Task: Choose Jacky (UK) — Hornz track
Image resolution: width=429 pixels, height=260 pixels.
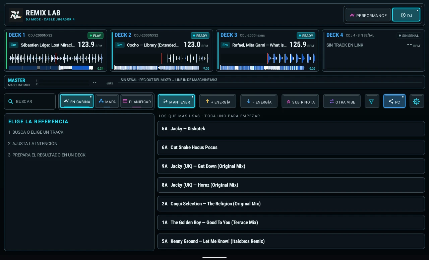Action: 291,185
